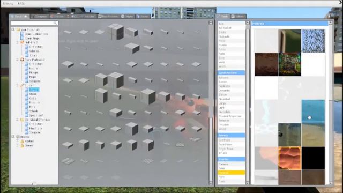Image resolution: width=343 pixels, height=193 pixels.
Task: Pick the green pipe material swatch
Action: 289,41
